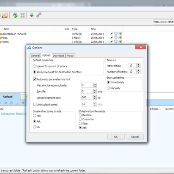
Task: Increase the Retry delay value
Action: (138, 64)
